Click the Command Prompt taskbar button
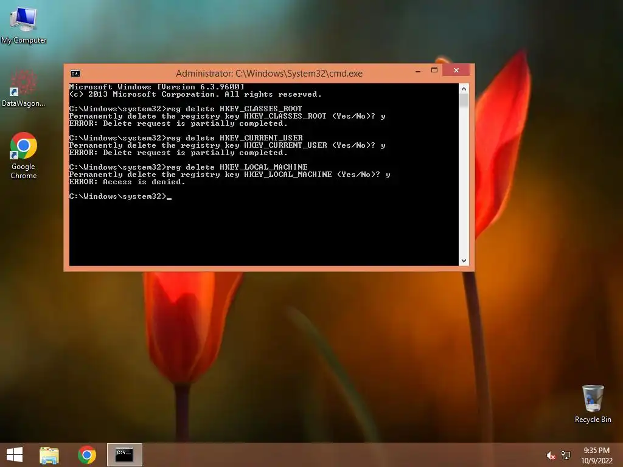Screen dimensions: 623x467 pyautogui.click(x=124, y=455)
